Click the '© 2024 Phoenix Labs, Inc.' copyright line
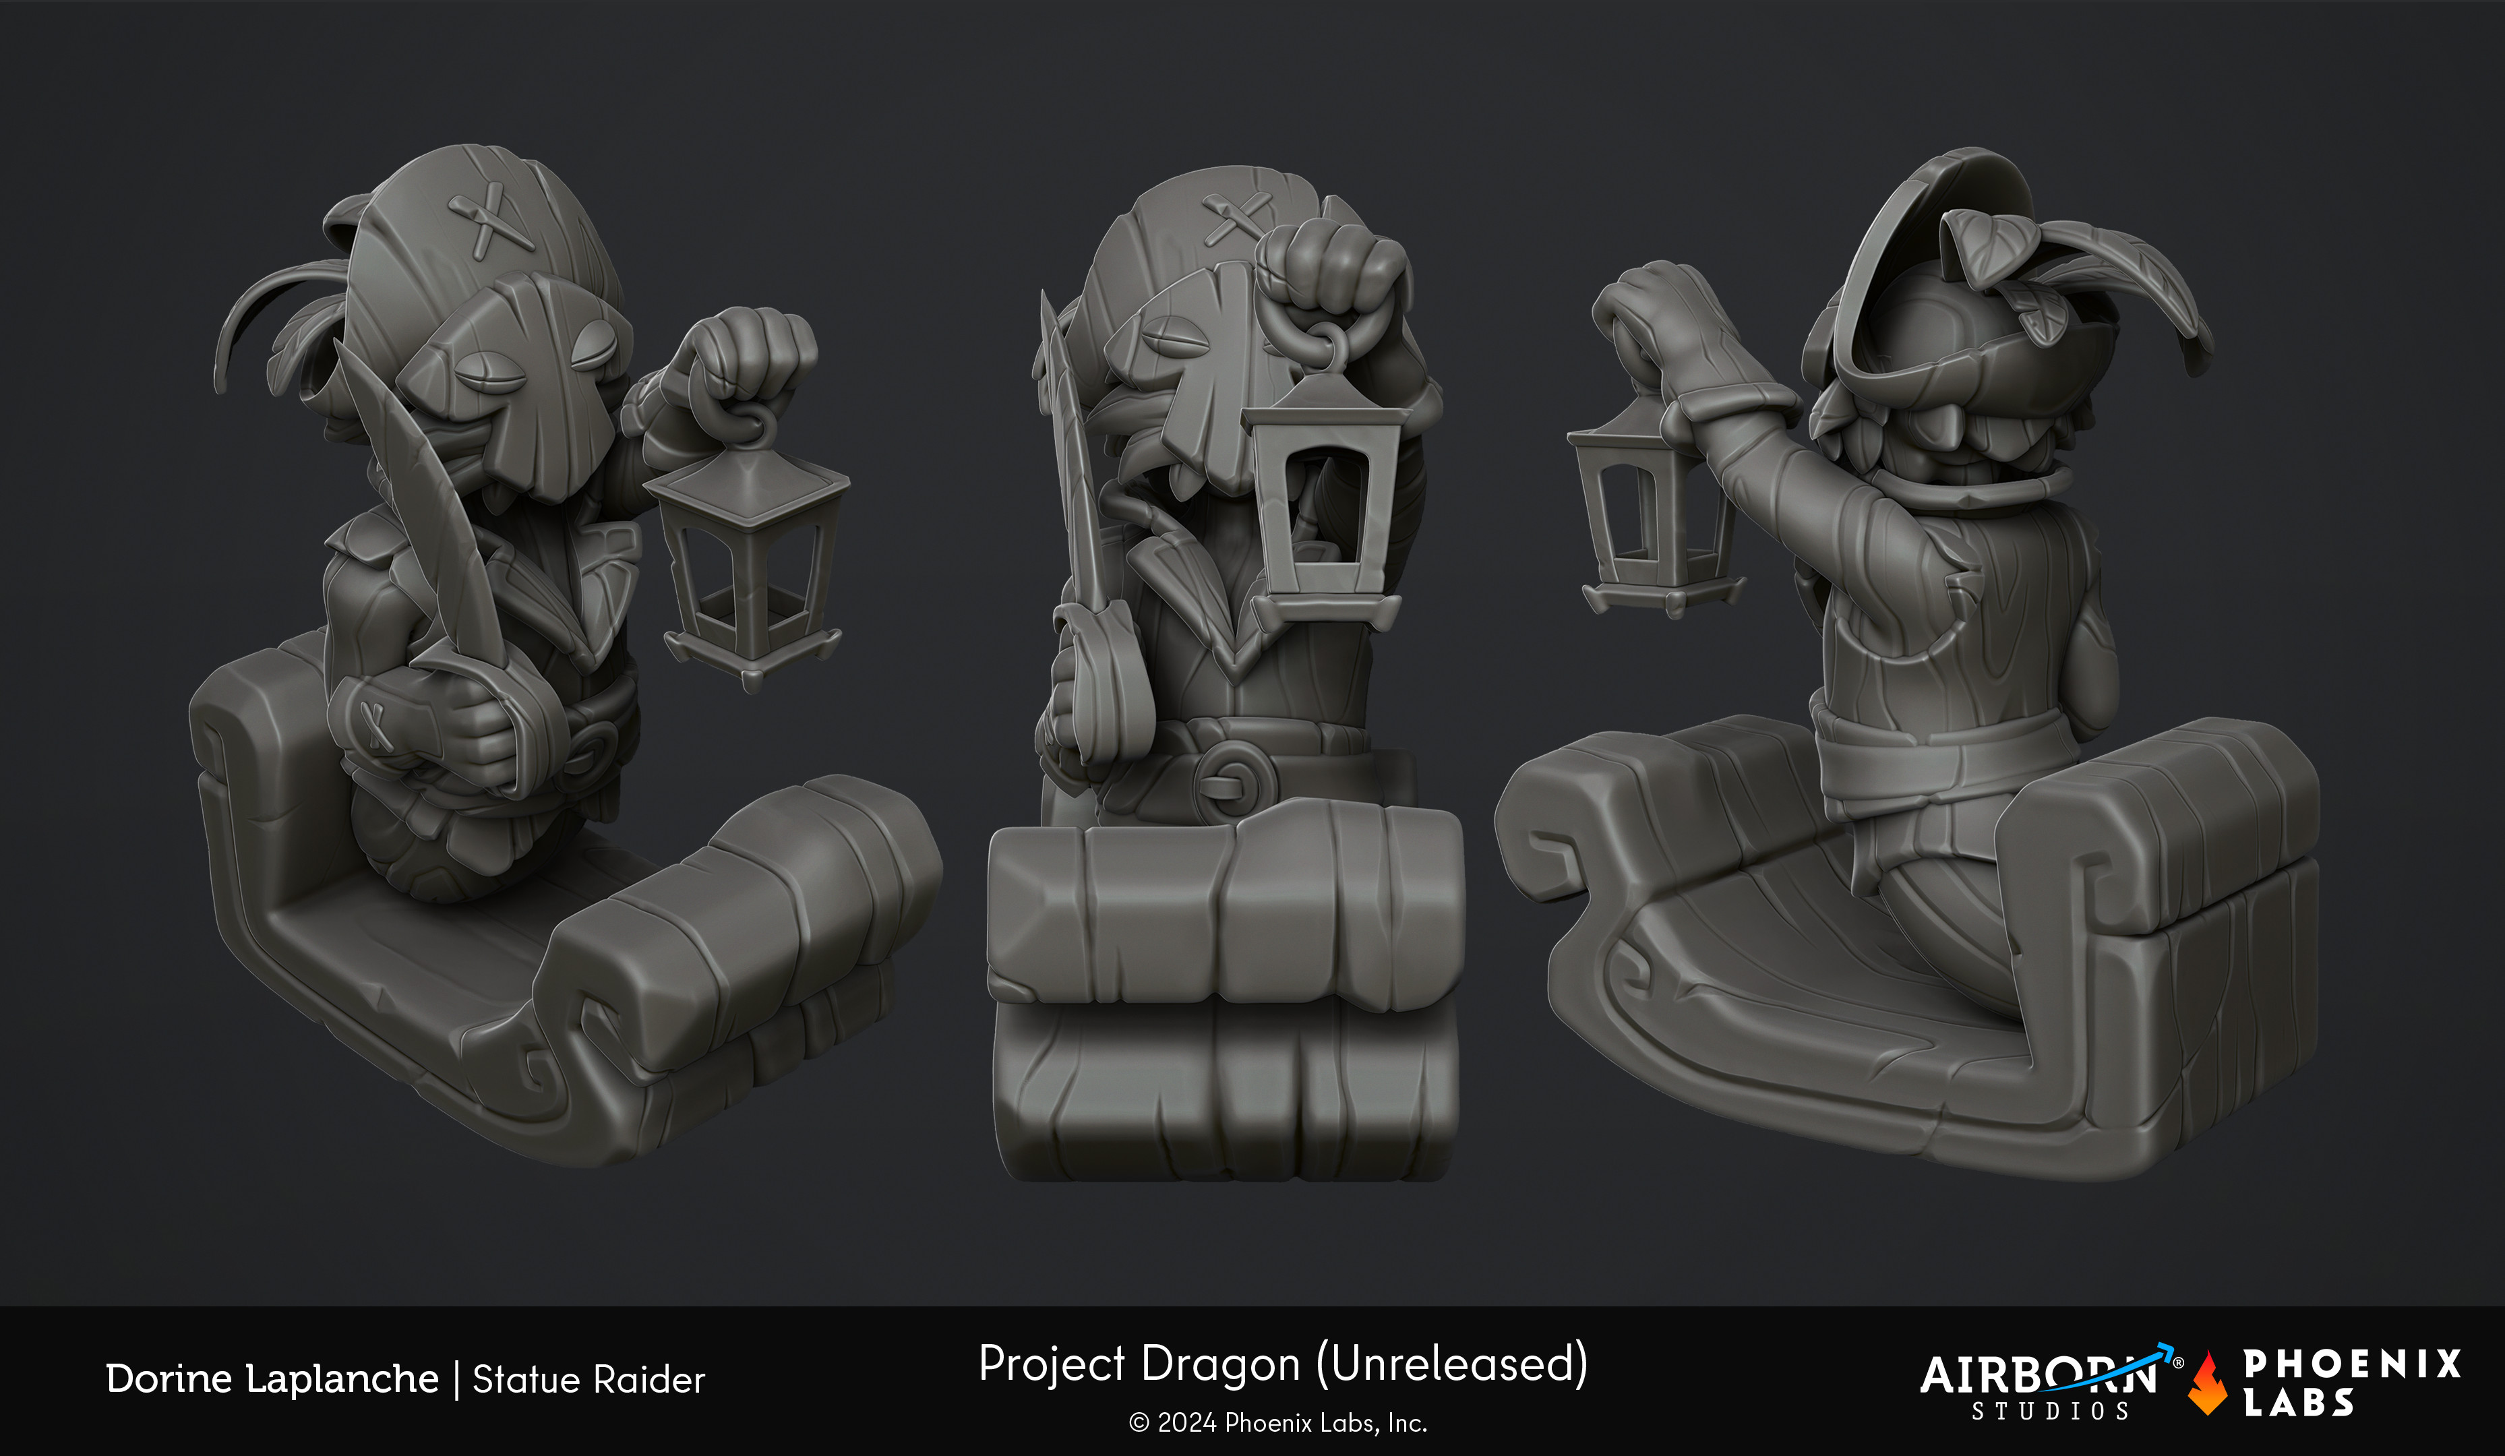Screen dimensions: 2505x1456 [x=1278, y=1423]
